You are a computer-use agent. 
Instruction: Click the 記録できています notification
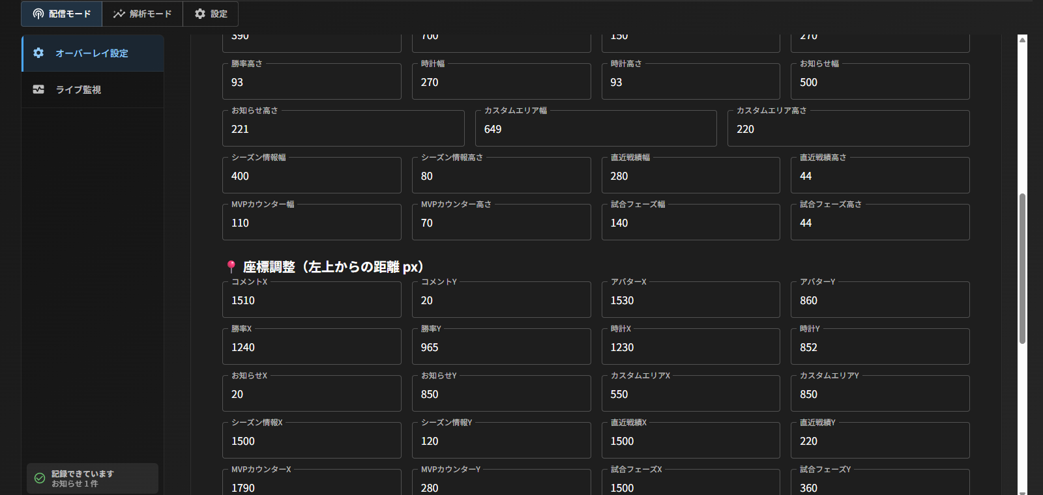click(x=93, y=478)
